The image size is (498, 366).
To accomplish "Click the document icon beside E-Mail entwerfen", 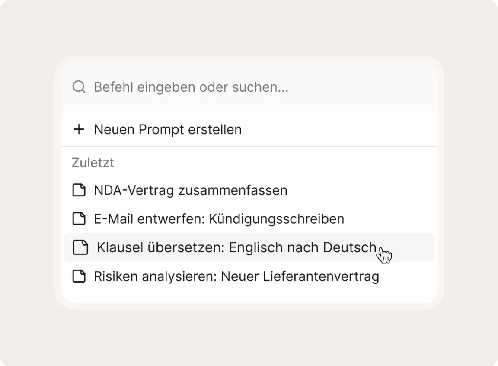I will point(79,218).
